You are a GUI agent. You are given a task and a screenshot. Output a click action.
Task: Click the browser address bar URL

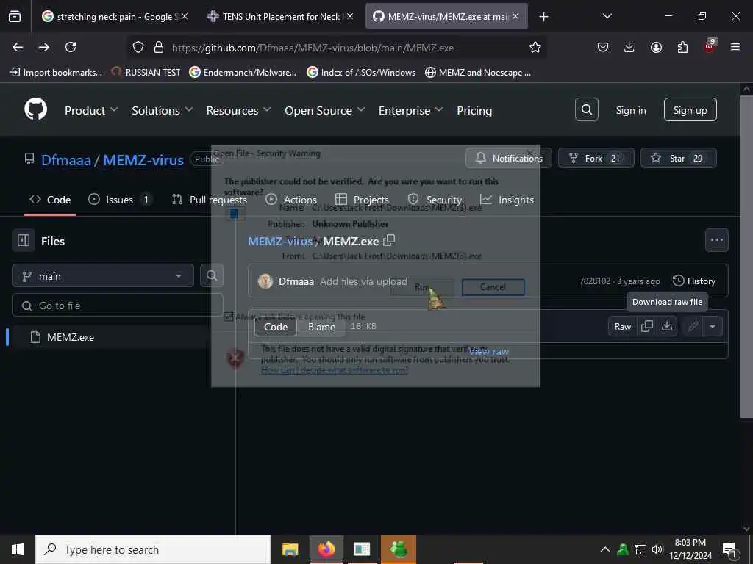(313, 48)
